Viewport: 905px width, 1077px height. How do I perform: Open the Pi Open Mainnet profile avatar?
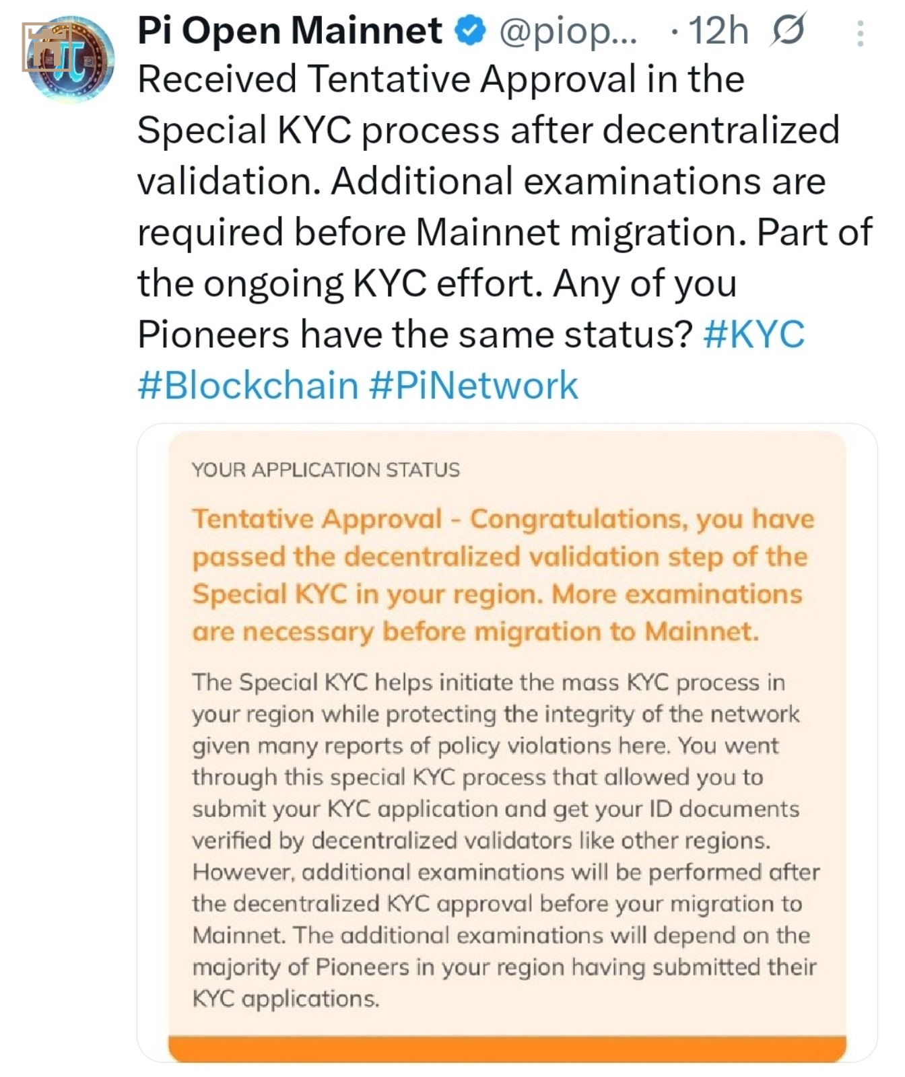pos(71,59)
